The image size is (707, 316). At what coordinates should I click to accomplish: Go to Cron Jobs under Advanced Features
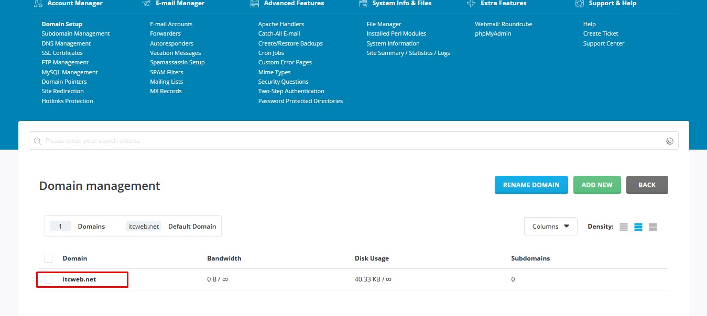(x=271, y=53)
